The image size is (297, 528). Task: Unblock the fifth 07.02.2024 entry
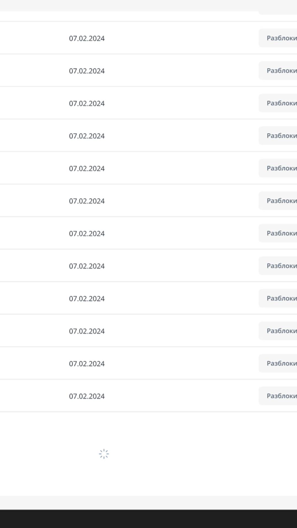(279, 168)
